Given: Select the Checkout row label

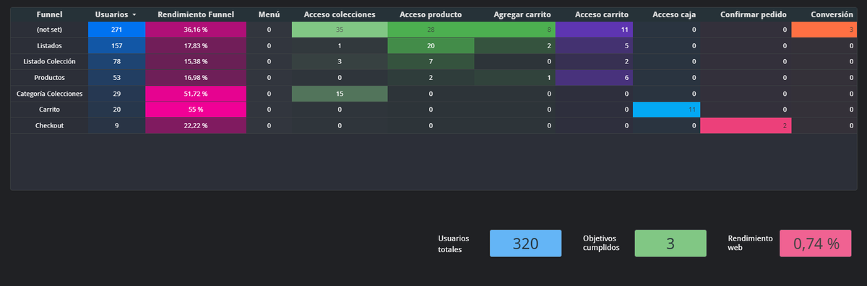Looking at the screenshot, I should [x=49, y=125].
